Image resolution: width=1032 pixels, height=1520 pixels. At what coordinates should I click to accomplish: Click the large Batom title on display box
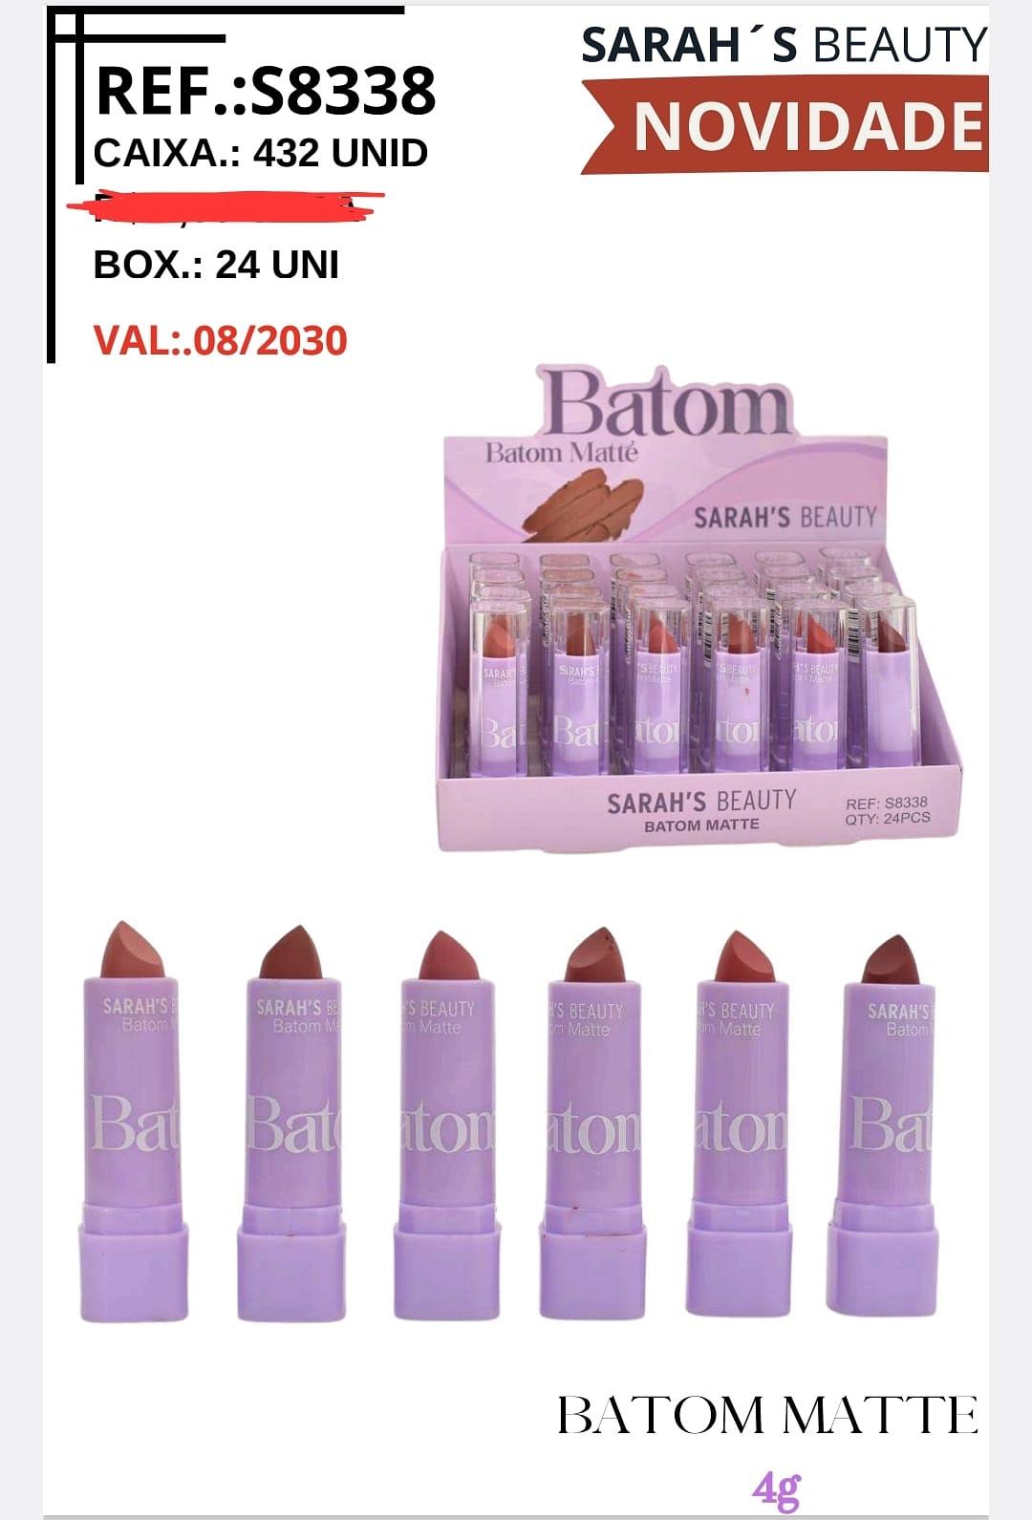666,401
